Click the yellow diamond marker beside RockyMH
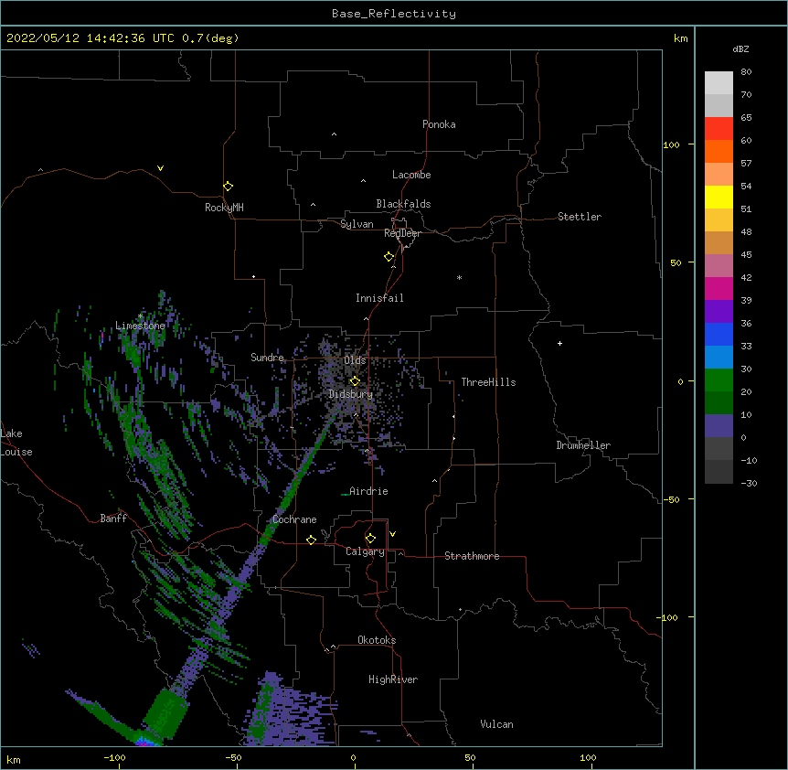 (229, 187)
